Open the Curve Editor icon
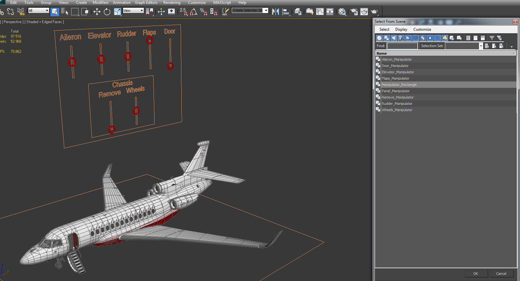 (x=320, y=12)
